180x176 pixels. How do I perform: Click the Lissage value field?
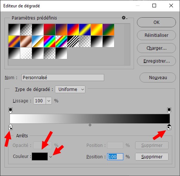coord(39,101)
